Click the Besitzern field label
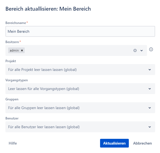 point(12,42)
